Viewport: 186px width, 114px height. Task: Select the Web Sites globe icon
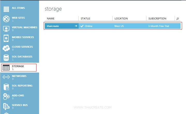pos(6,19)
